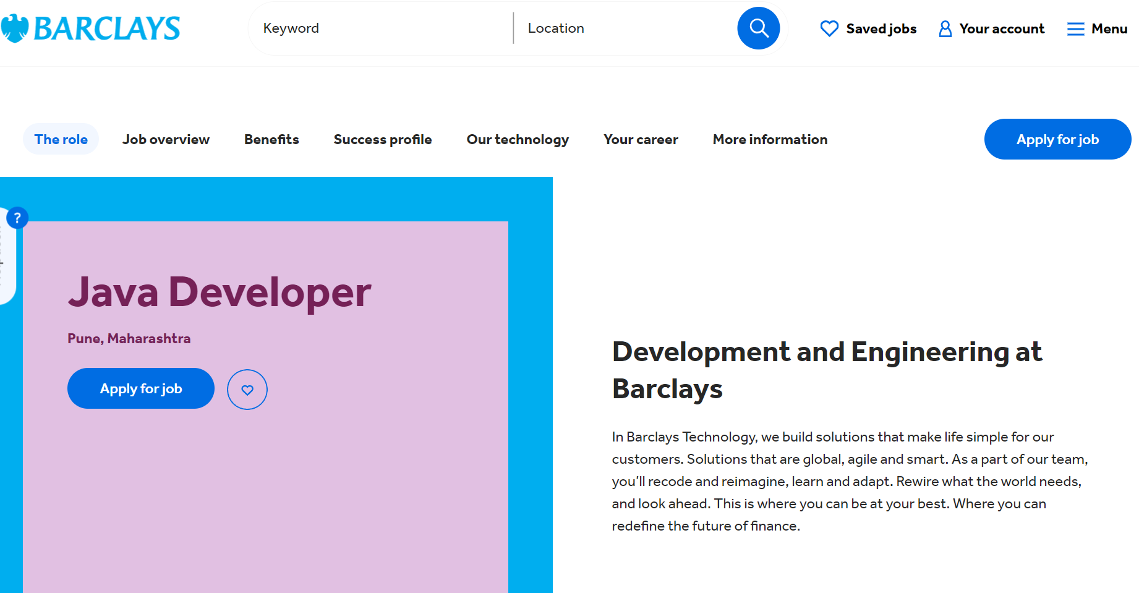
Task: Go to Success profile section
Action: pyautogui.click(x=383, y=139)
